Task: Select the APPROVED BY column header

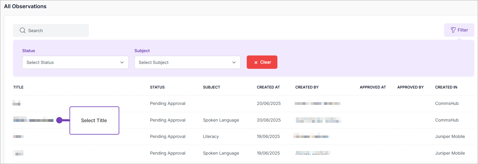Action: click(x=410, y=87)
